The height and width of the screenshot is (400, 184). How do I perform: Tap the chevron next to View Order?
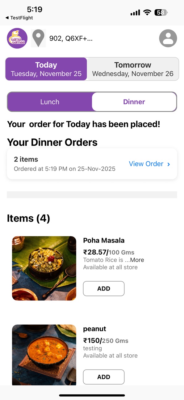[169, 164]
